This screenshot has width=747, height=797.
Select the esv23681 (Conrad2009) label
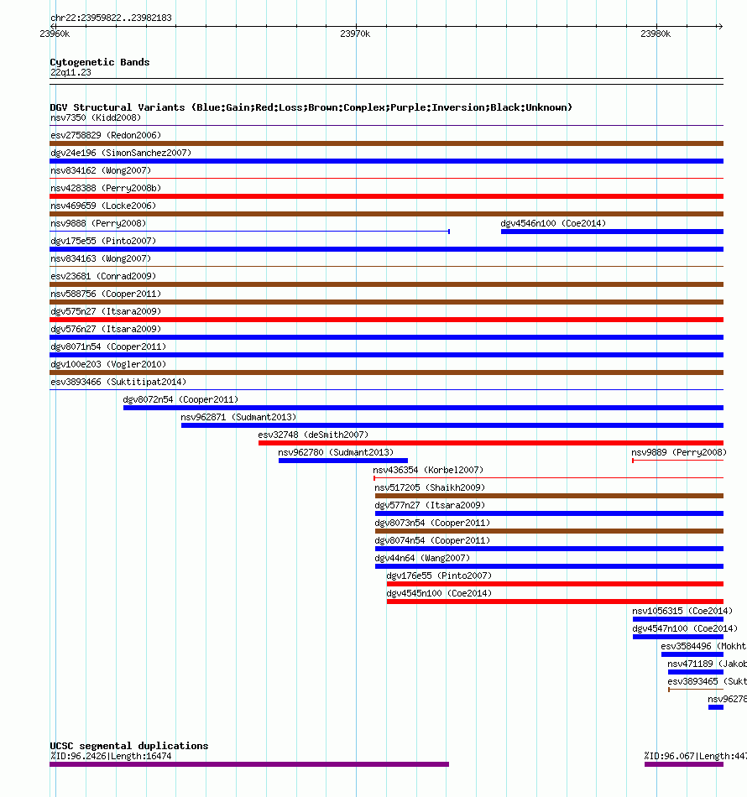click(x=103, y=277)
